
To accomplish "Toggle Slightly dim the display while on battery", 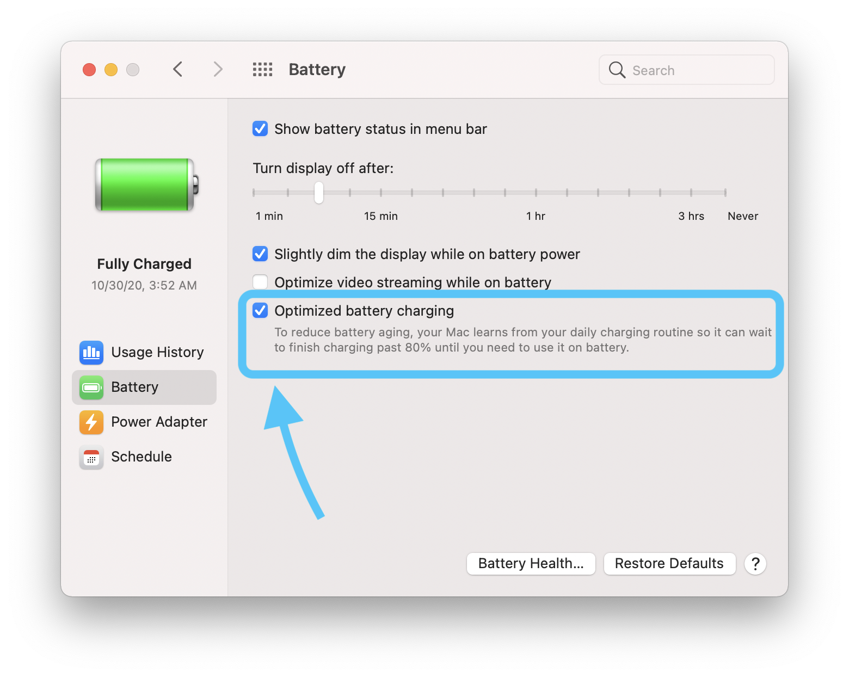I will pyautogui.click(x=260, y=254).
